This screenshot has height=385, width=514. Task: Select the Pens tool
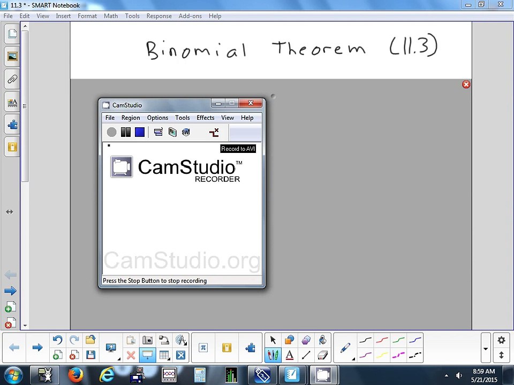(x=273, y=355)
